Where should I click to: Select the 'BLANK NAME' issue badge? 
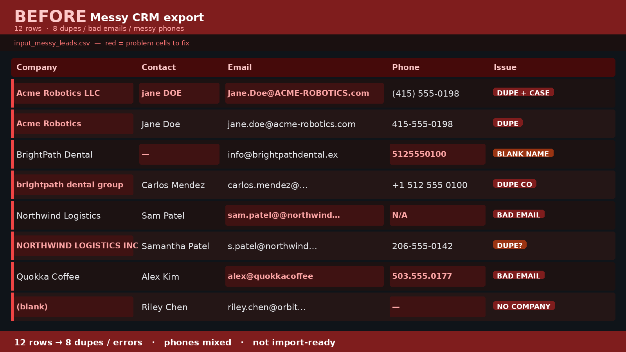coord(523,153)
